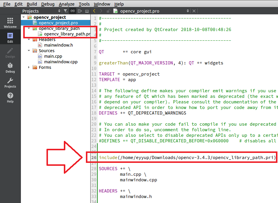Click line number 11 in gutter
The image size is (278, 203).
click(94, 74)
